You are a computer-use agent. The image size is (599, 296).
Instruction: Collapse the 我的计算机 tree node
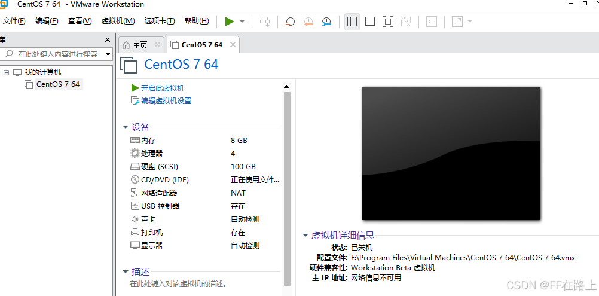(x=6, y=72)
